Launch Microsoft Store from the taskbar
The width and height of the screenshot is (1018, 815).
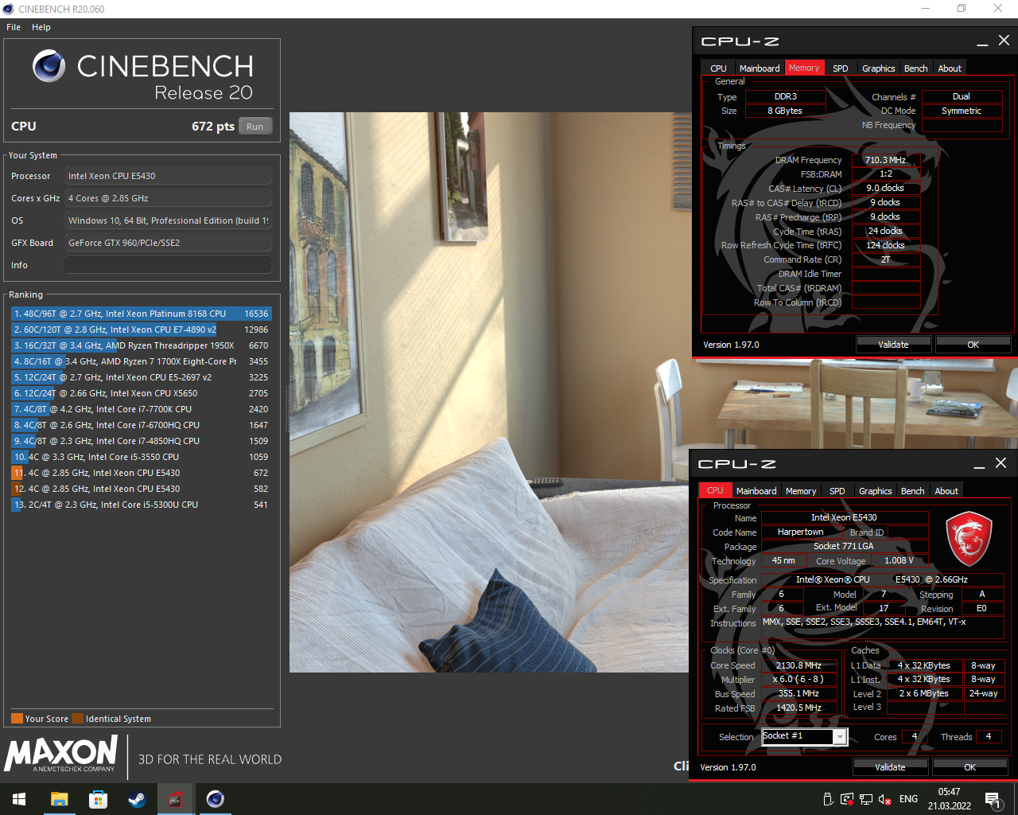click(98, 799)
